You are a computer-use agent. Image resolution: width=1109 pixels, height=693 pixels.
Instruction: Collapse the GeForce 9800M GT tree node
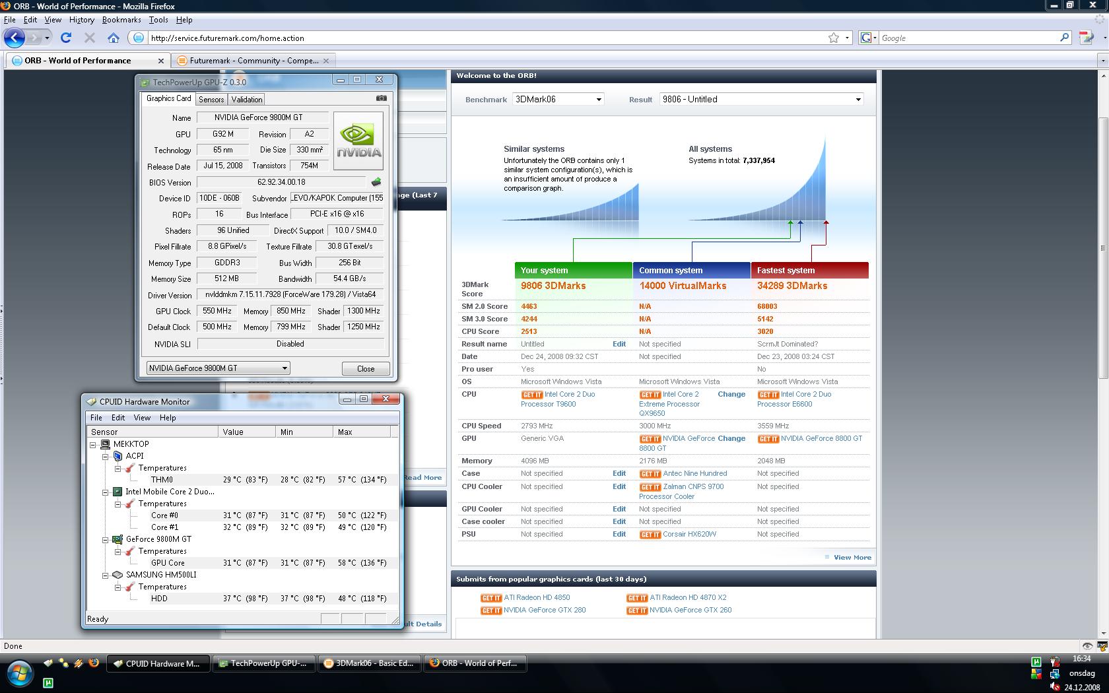[x=105, y=539]
